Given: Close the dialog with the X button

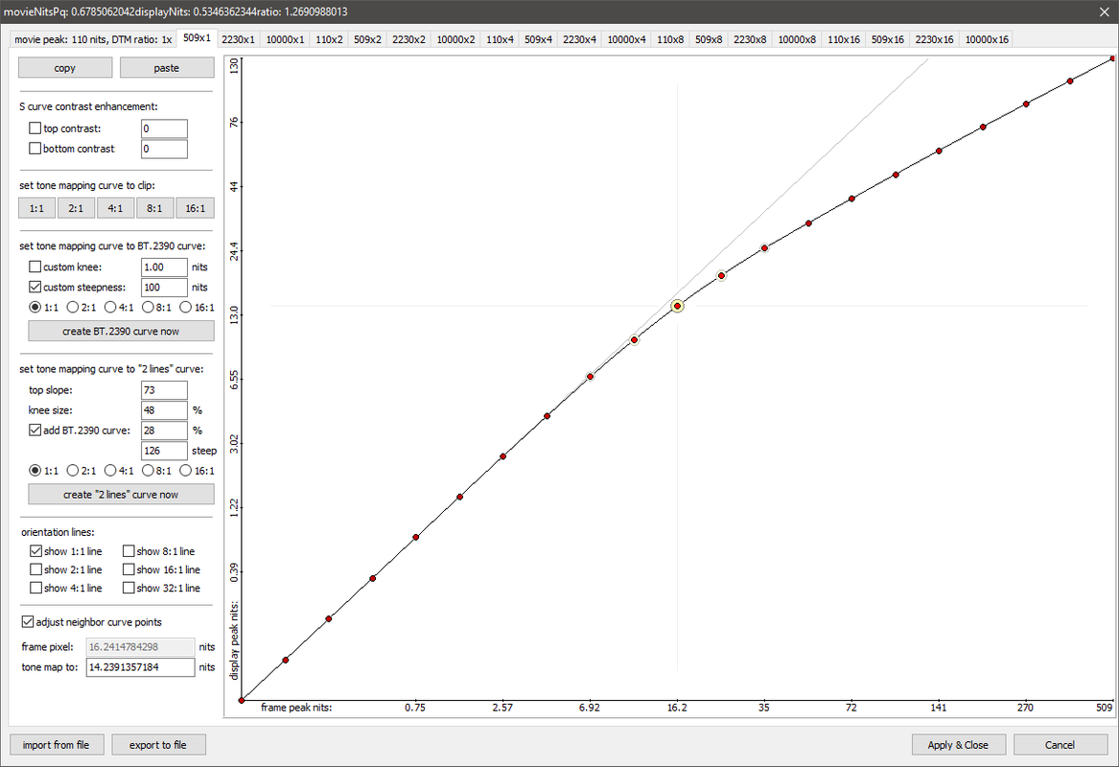Looking at the screenshot, I should tap(1104, 12).
